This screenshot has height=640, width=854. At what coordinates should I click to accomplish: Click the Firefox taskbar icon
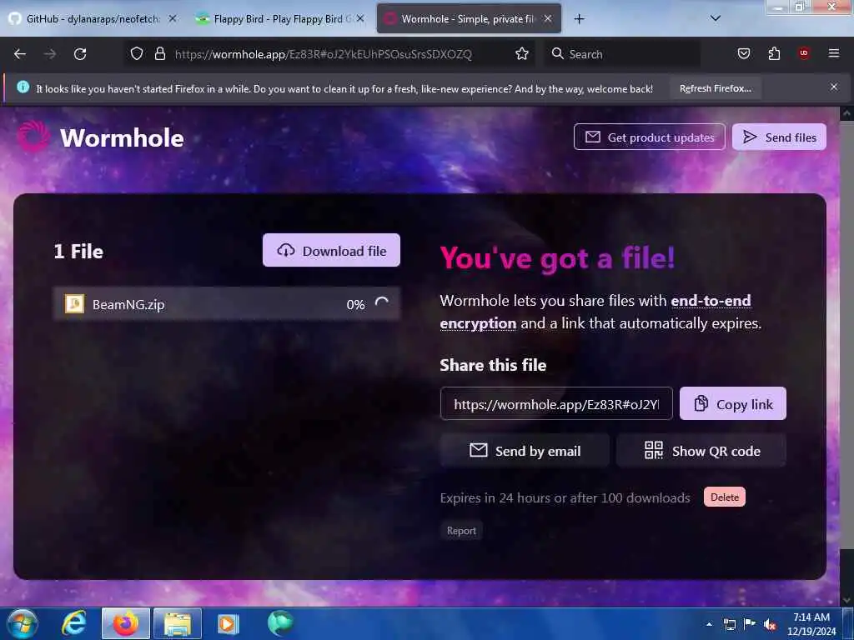click(126, 623)
